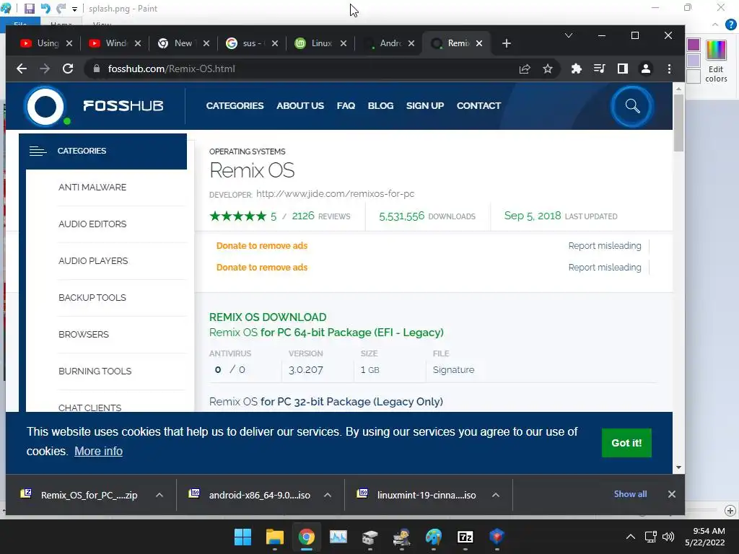Screen dimensions: 739x554
Task: Open a new Chrome tab with plus
Action: click(506, 43)
